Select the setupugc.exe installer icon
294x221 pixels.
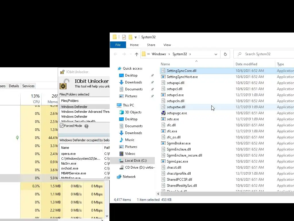coord(163,113)
